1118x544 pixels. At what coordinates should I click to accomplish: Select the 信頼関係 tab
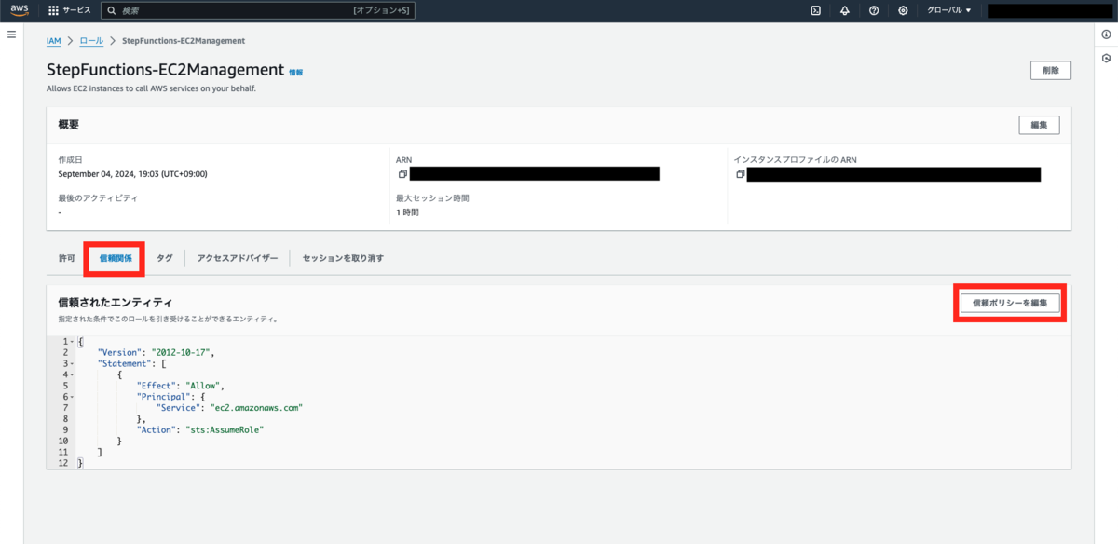(x=116, y=258)
